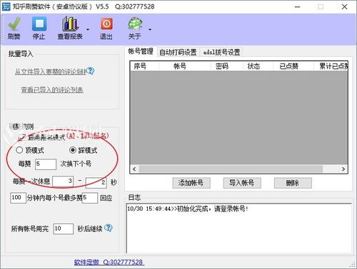Open the 软件定做 Q:302777528 link
The height and width of the screenshot is (269, 357).
point(109,262)
